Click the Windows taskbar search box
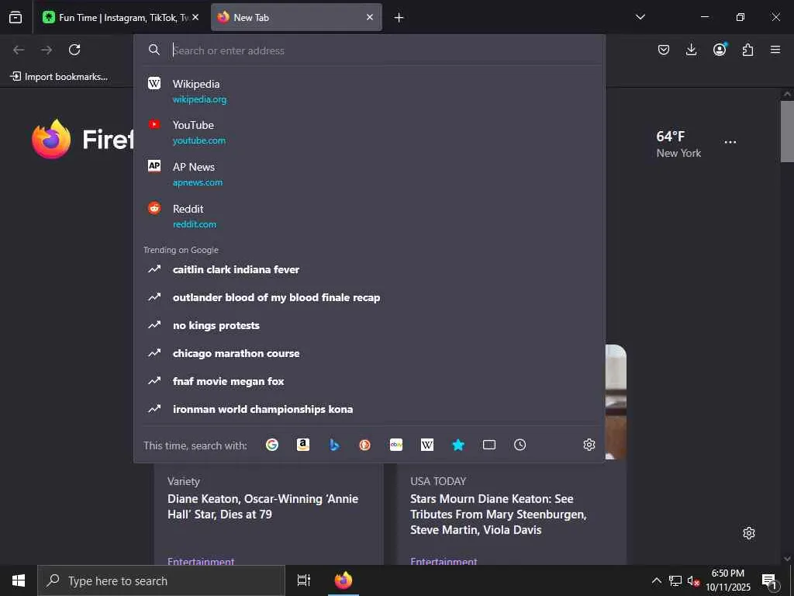The image size is (794, 596). (x=161, y=580)
